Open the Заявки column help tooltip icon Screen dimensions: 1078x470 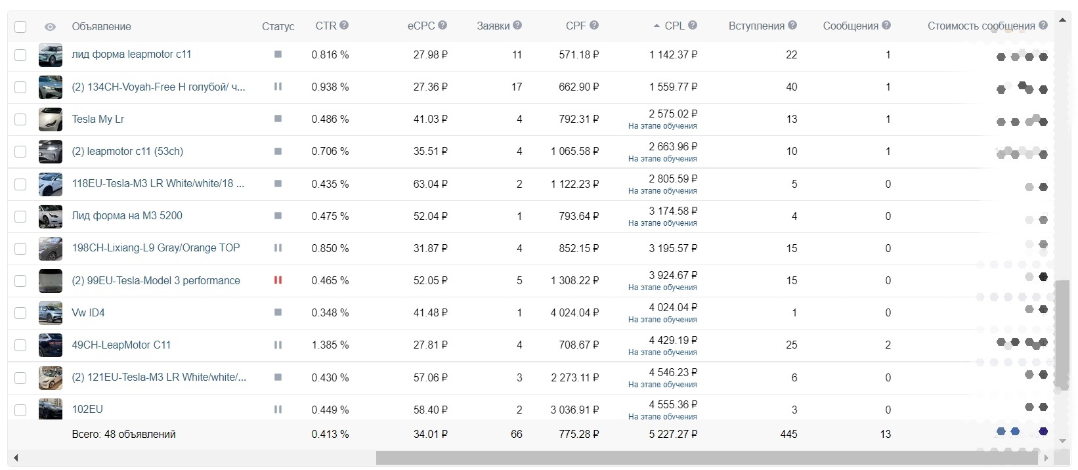tap(517, 26)
